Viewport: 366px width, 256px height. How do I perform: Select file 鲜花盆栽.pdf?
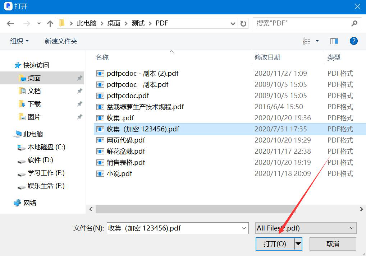click(126, 152)
